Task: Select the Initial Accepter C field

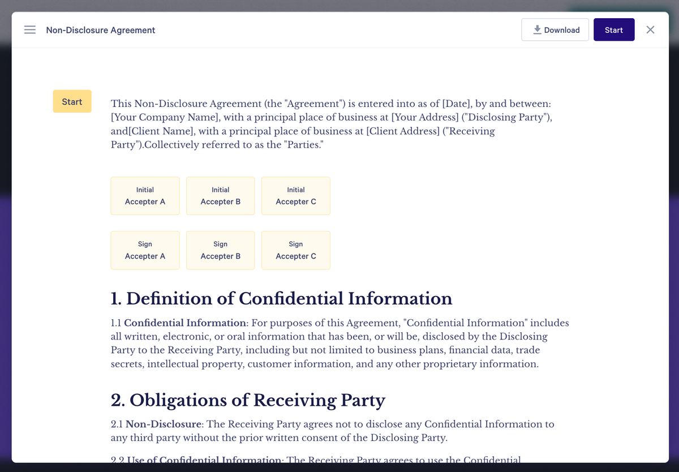Action: [x=296, y=196]
